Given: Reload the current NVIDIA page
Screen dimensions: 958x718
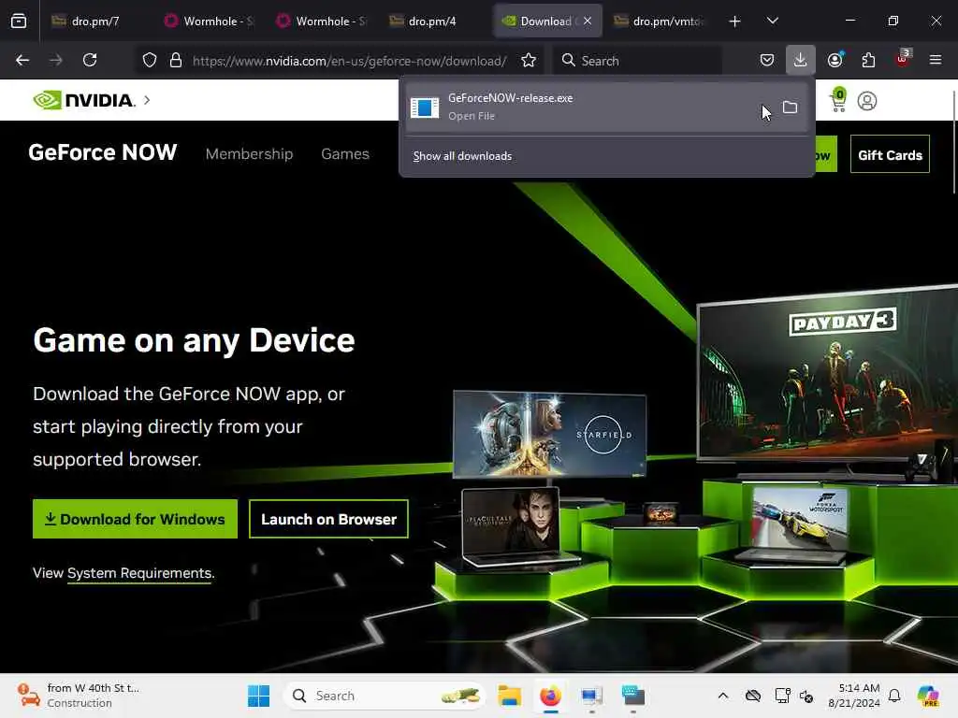Looking at the screenshot, I should pos(90,61).
